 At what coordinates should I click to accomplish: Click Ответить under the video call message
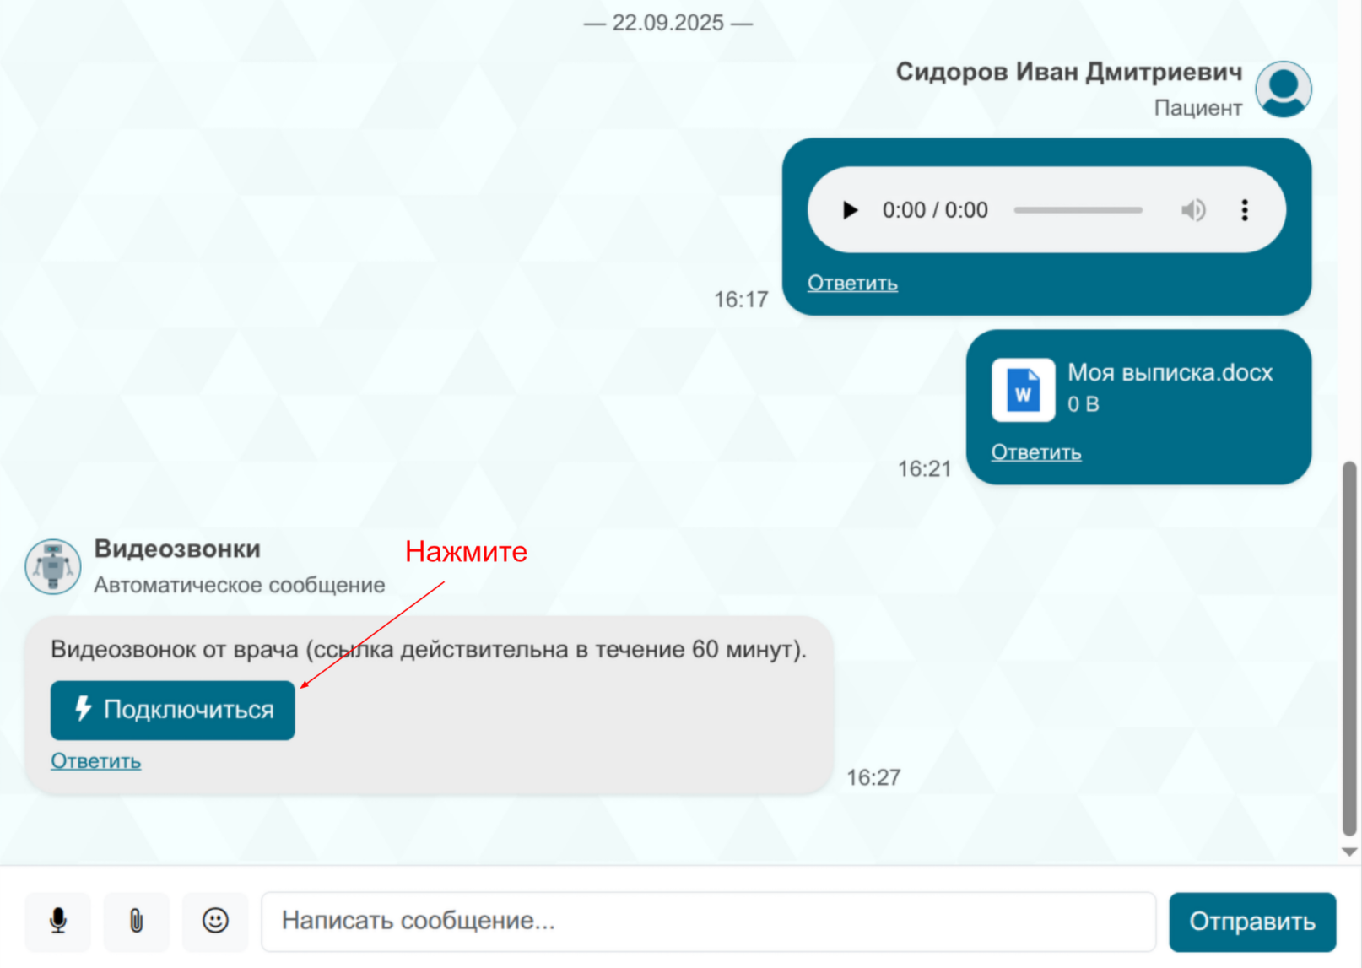point(95,761)
